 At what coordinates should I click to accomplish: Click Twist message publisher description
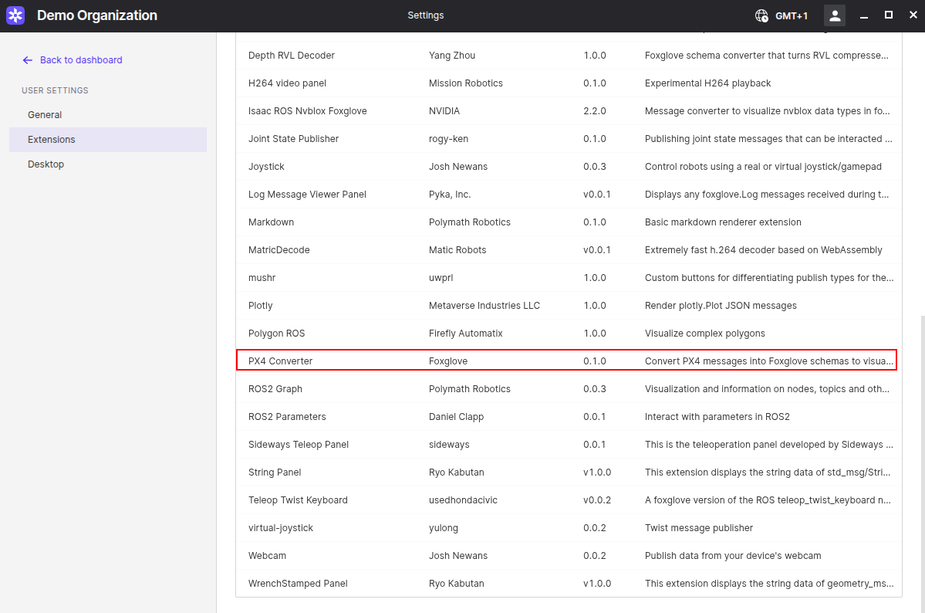pos(698,527)
